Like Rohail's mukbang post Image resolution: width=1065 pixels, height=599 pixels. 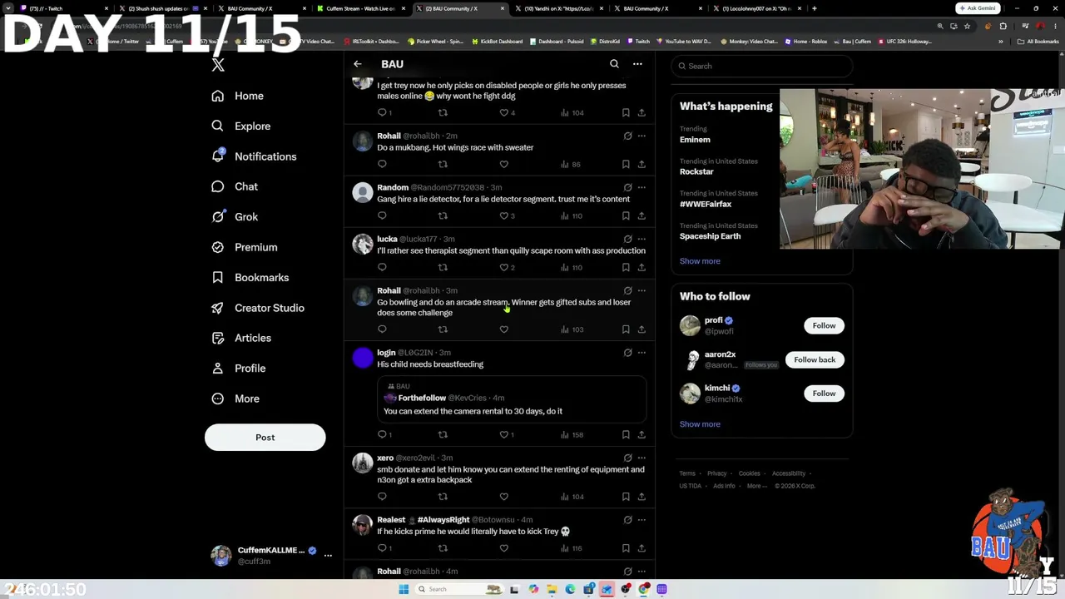click(503, 165)
